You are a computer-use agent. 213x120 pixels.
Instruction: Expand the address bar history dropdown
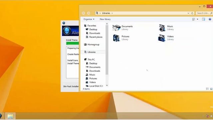(188, 13)
